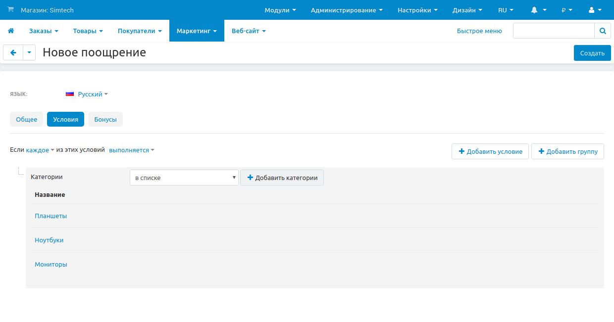Open the Веб-сайт menu

249,31
